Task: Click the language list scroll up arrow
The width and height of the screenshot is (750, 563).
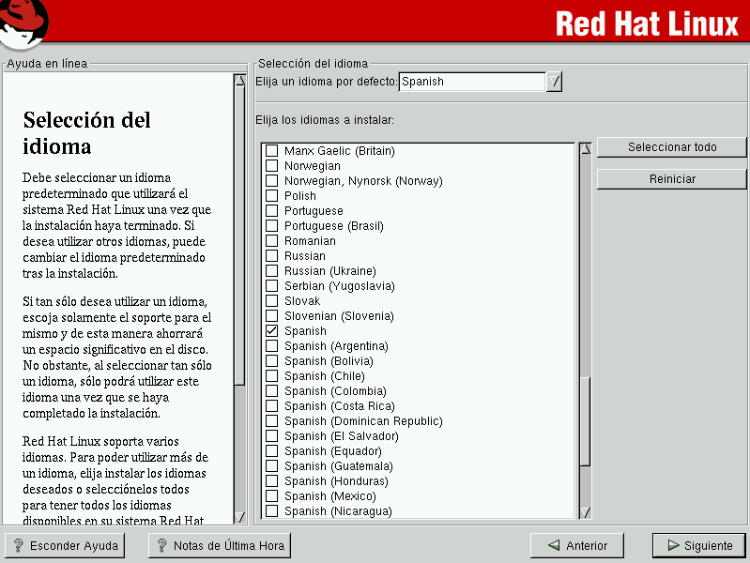Action: tap(586, 148)
